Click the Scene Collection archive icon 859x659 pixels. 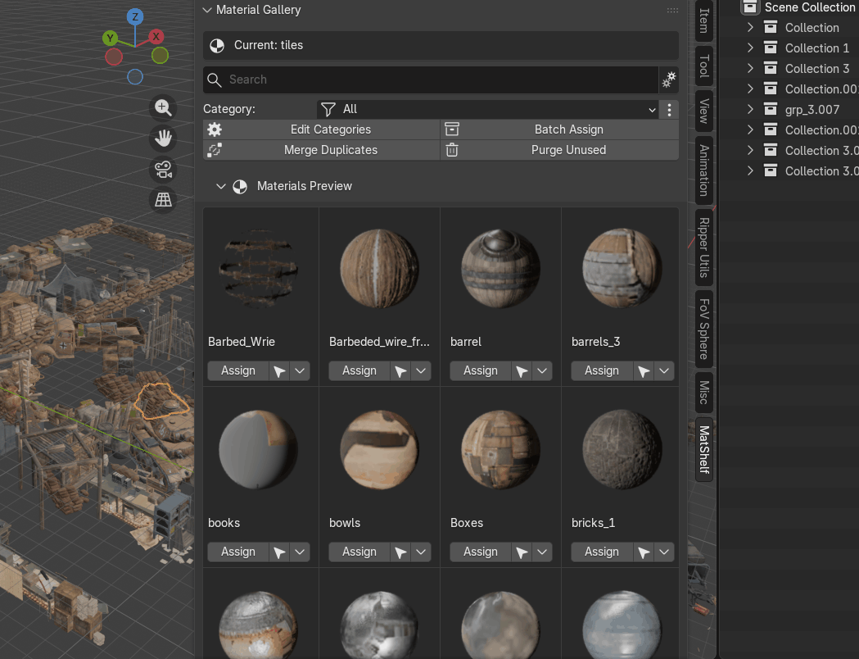(x=750, y=7)
